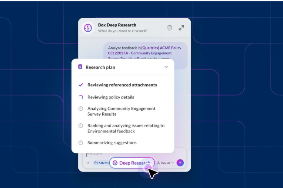Click the clipboard icon beside Research plan
Viewport: 283px width, 188px height.
tap(80, 66)
